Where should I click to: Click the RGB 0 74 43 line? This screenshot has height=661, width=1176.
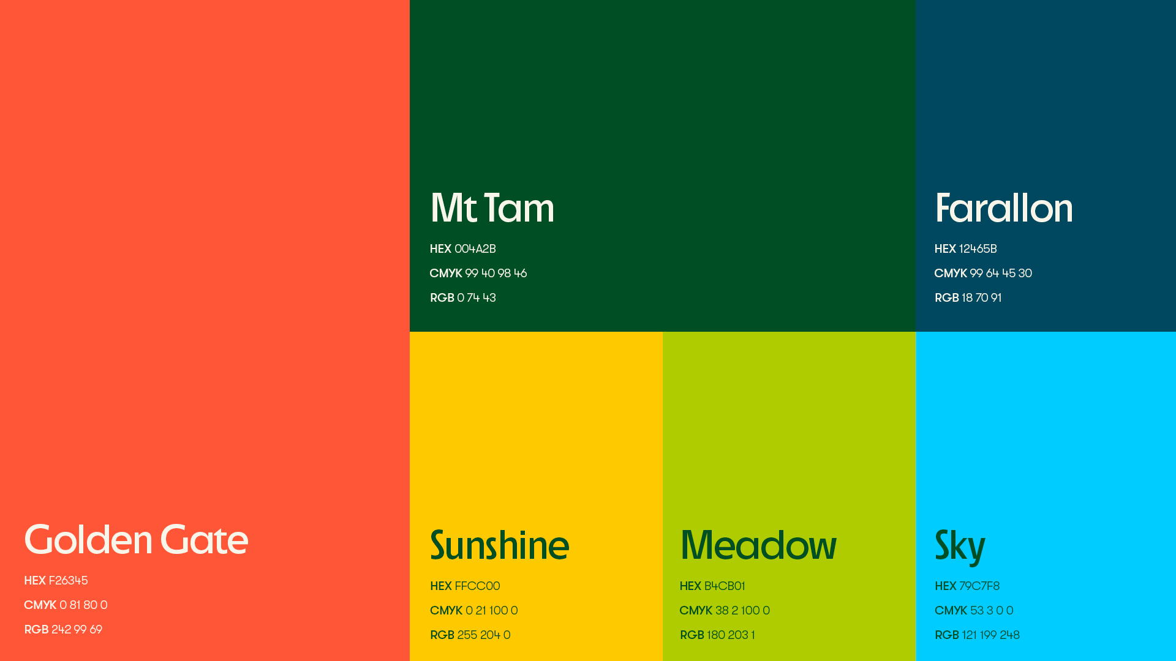[x=462, y=297]
